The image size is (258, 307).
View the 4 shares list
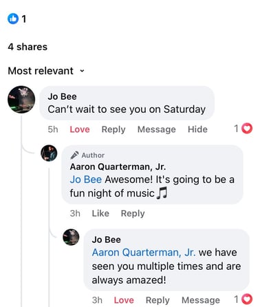(28, 47)
